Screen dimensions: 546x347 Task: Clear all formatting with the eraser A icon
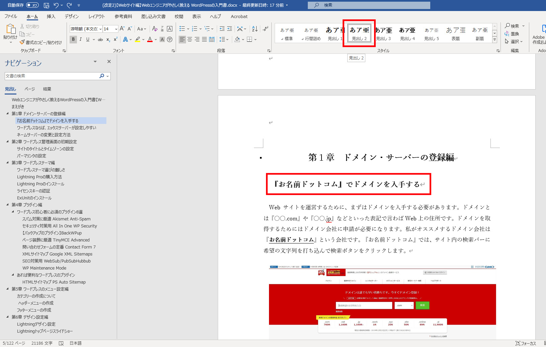click(155, 29)
